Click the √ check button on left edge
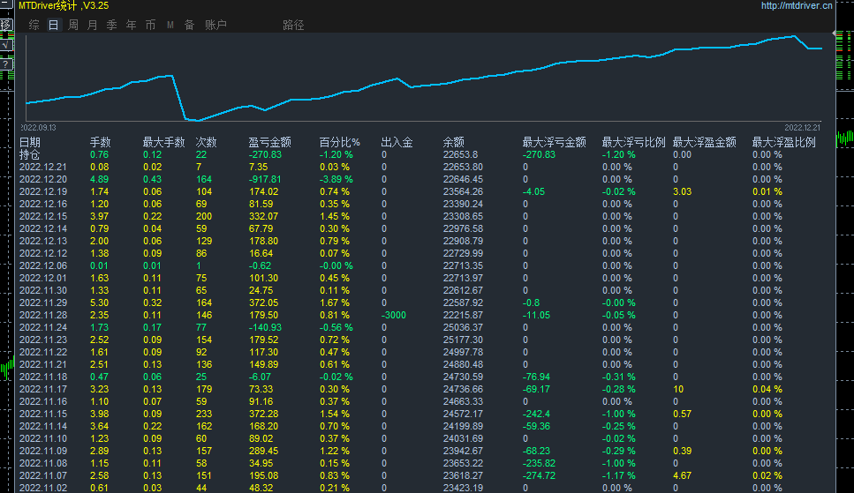The image size is (854, 493). point(5,45)
